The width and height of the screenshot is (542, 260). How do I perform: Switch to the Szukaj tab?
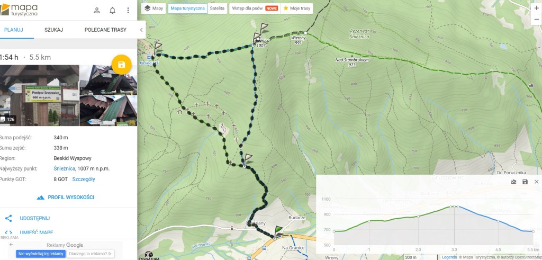53,30
